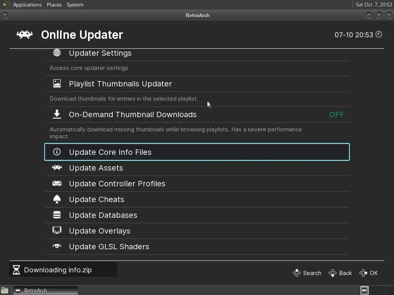
Task: Click the invader icon beside Update Assets
Action: 57,167
